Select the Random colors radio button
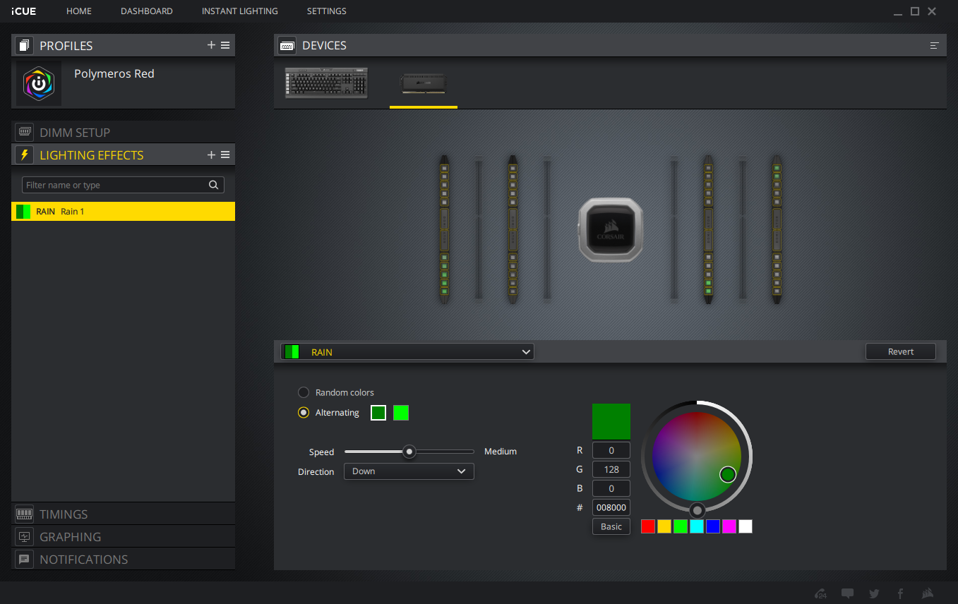This screenshot has height=604, width=958. click(304, 392)
